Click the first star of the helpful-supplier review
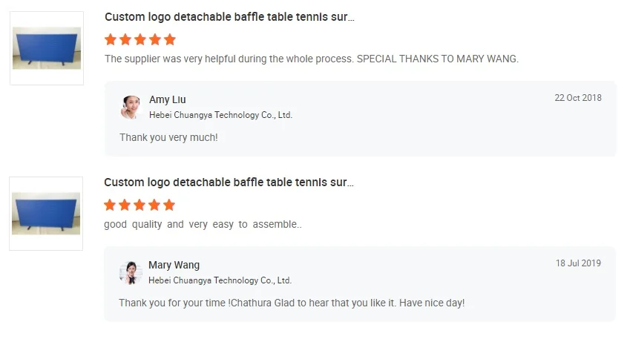The height and width of the screenshot is (339, 627). coord(111,39)
